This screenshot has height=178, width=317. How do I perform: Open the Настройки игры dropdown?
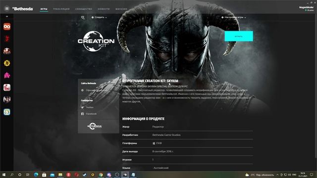click(234, 17)
